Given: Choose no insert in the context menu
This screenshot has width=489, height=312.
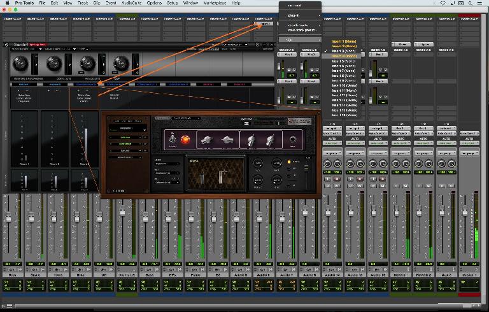Looking at the screenshot, I should point(300,6).
